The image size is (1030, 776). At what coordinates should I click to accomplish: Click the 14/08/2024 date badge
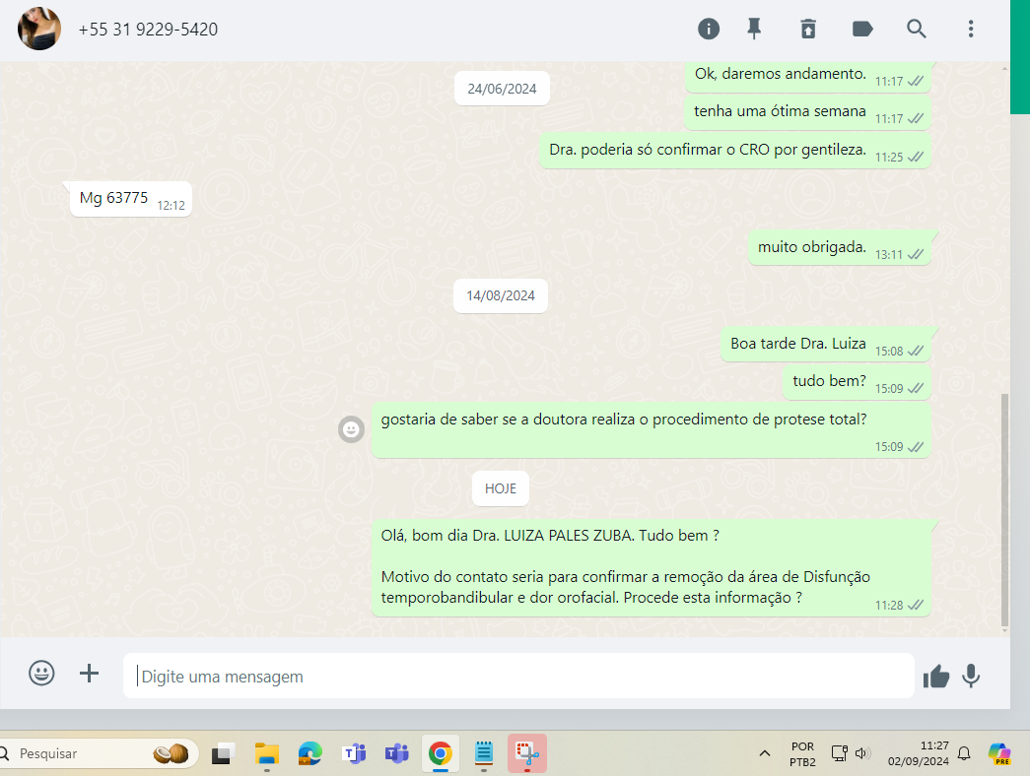(x=501, y=295)
